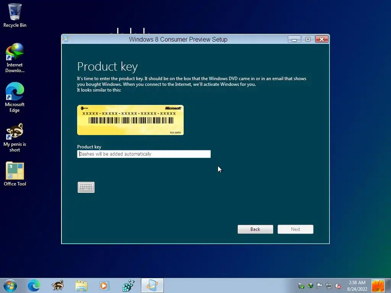Click the first security tray icon
The height and width of the screenshot is (293, 391).
point(301,286)
